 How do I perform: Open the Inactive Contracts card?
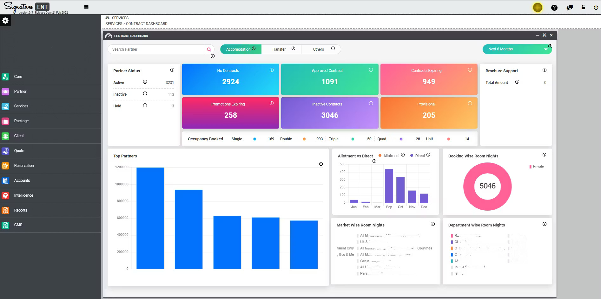(x=329, y=113)
